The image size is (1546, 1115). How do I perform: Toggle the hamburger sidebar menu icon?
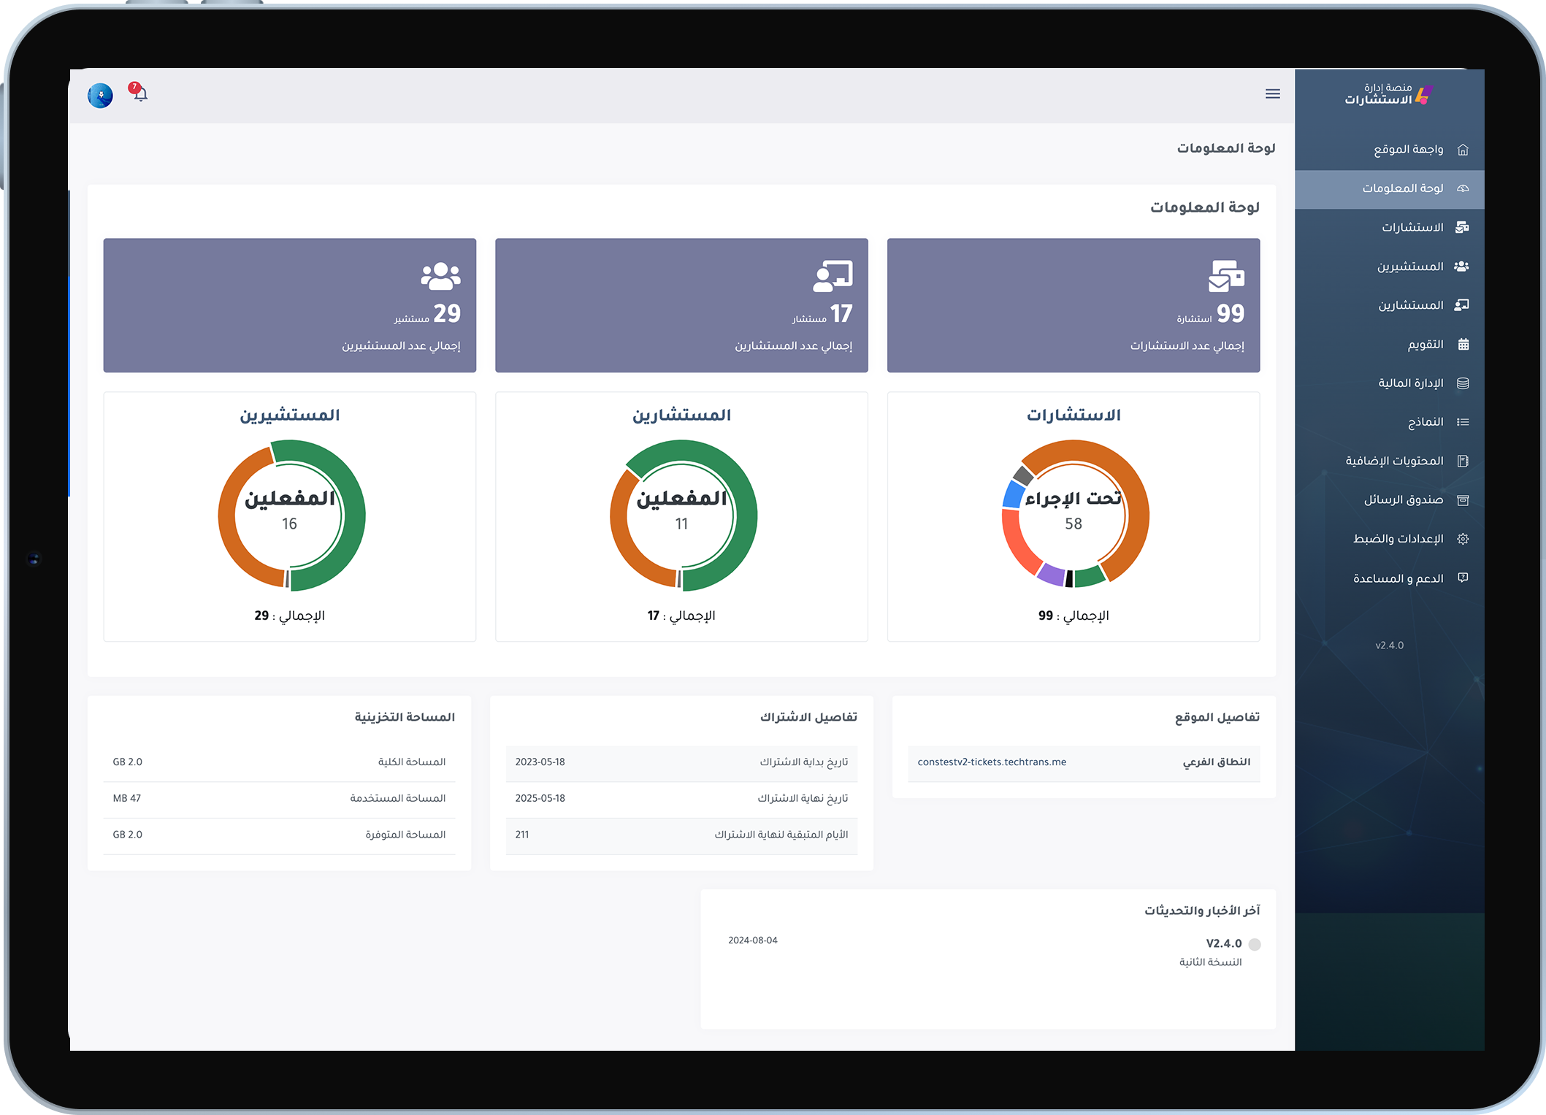(1272, 93)
